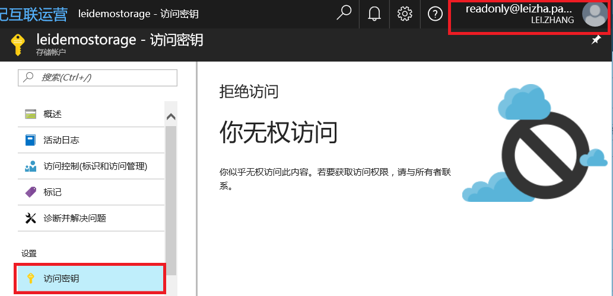Click the 概述 overview icon
613x296 pixels.
pyautogui.click(x=30, y=114)
